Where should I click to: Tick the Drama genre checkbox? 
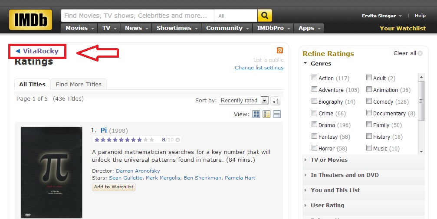pyautogui.click(x=314, y=125)
